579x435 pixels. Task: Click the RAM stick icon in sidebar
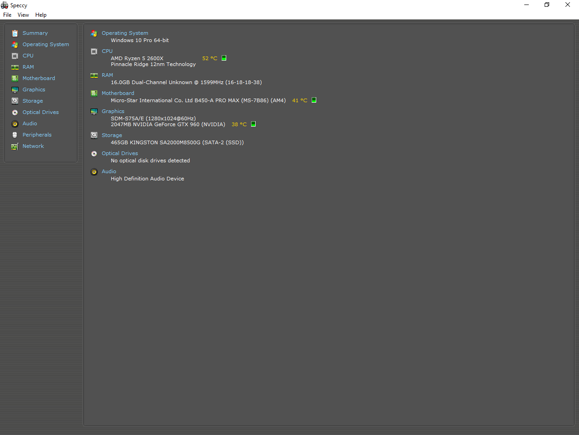pos(15,67)
